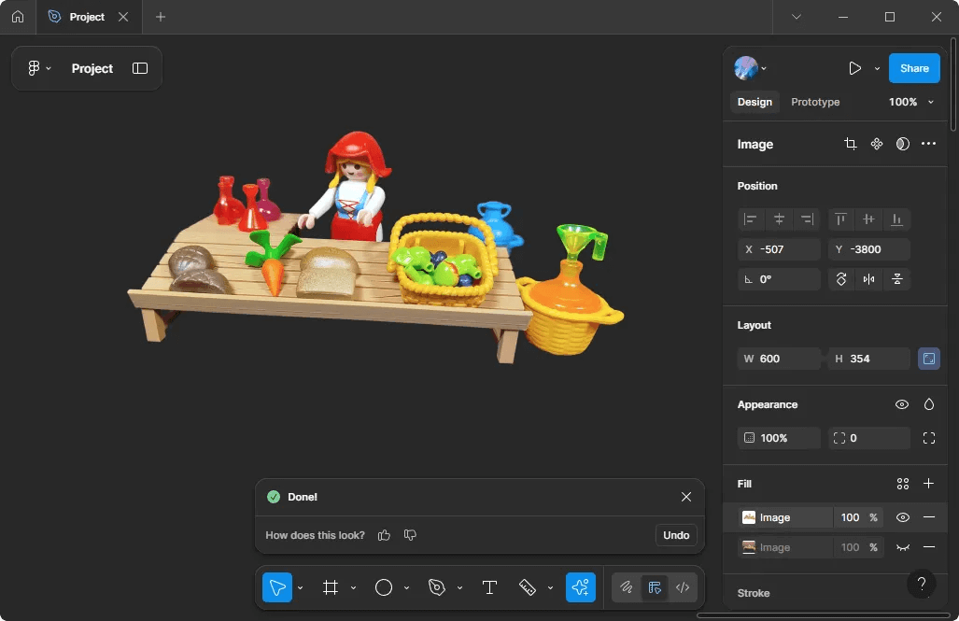Give thumbs down feedback

[x=410, y=535]
